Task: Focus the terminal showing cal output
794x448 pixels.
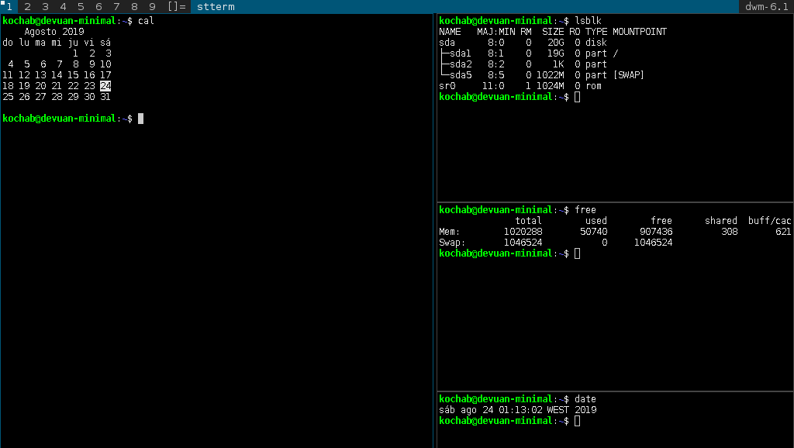Action: point(217,271)
